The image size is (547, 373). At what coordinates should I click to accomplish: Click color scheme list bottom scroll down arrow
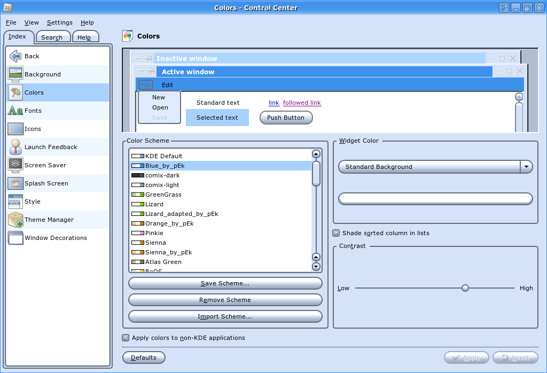pyautogui.click(x=316, y=267)
